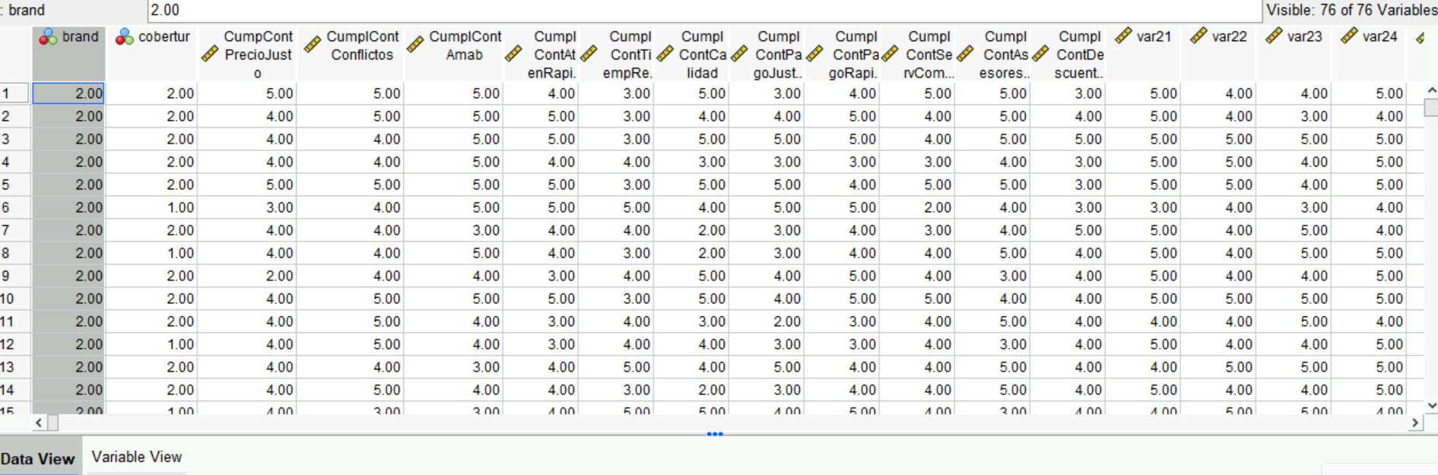This screenshot has width=1438, height=475.
Task: Click the horizontal scrollbar right arrow
Action: tap(1415, 423)
